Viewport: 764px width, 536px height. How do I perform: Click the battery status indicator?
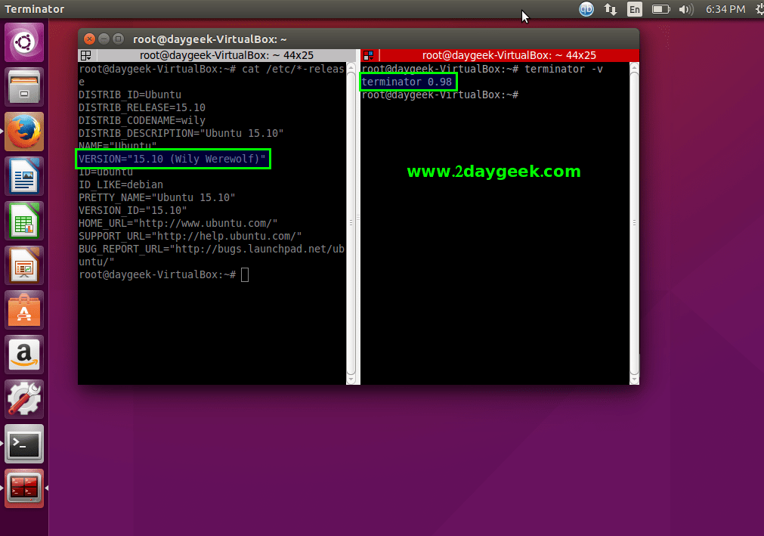click(660, 10)
